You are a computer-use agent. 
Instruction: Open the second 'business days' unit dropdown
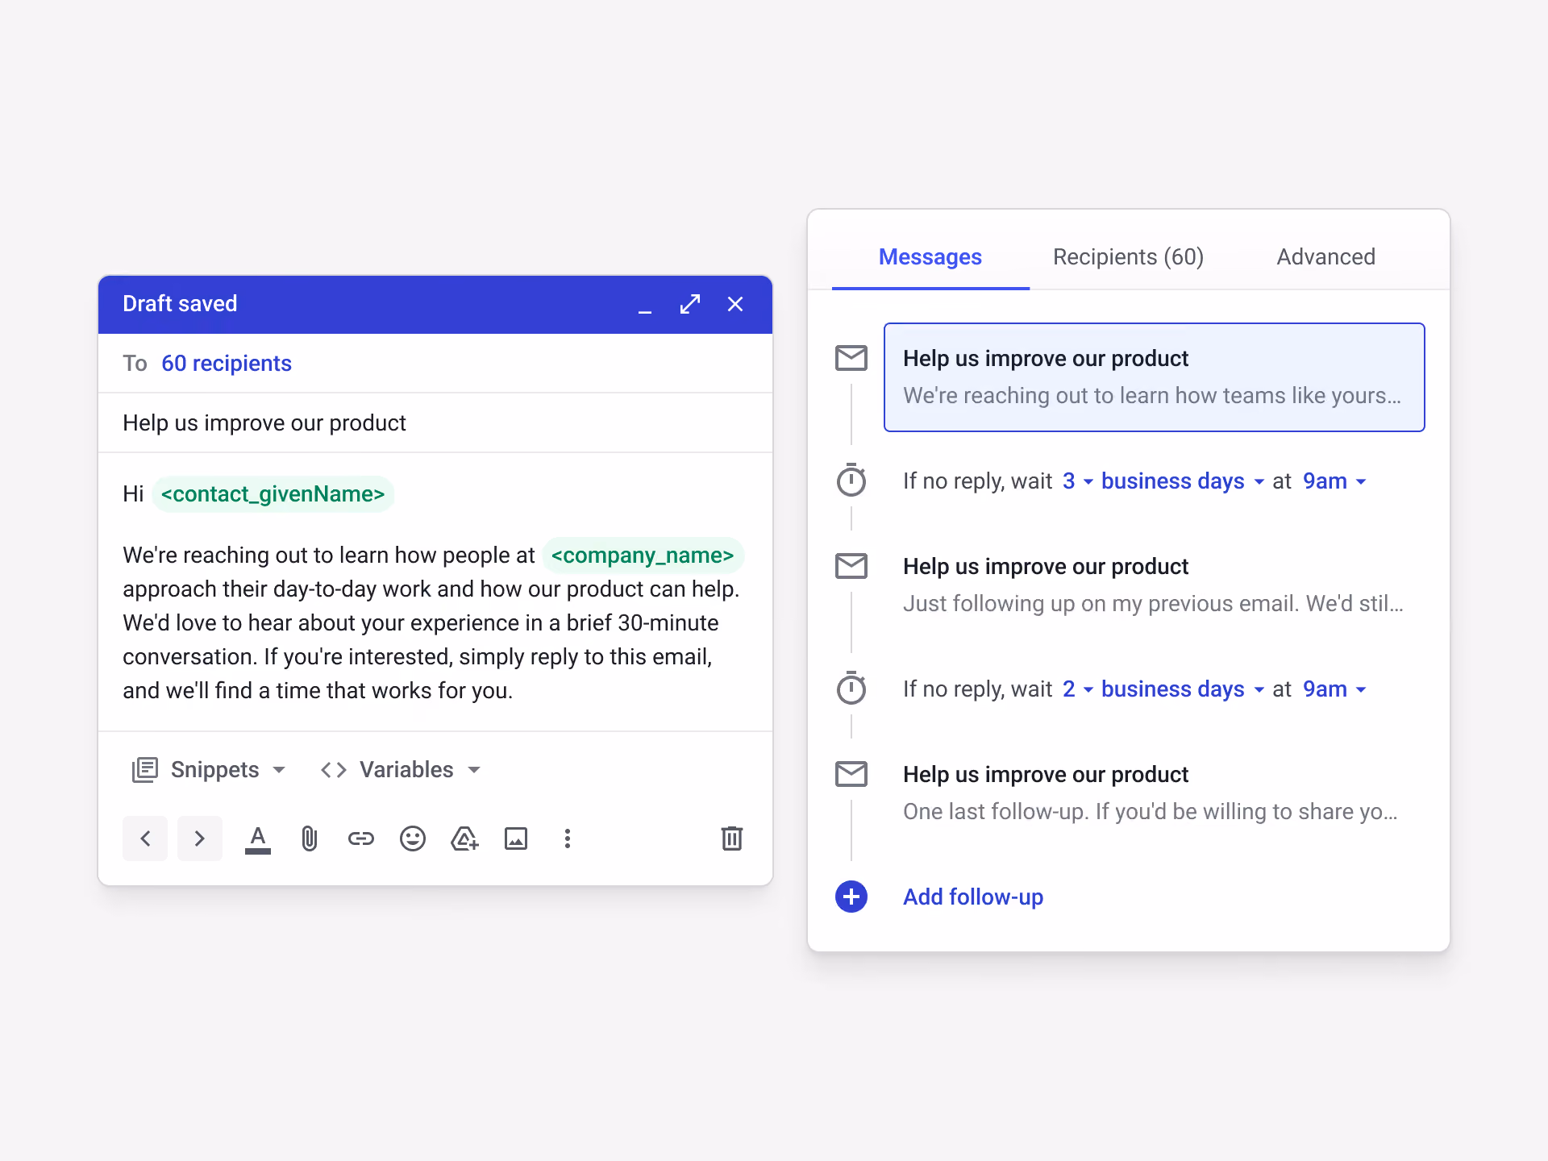pyautogui.click(x=1183, y=689)
